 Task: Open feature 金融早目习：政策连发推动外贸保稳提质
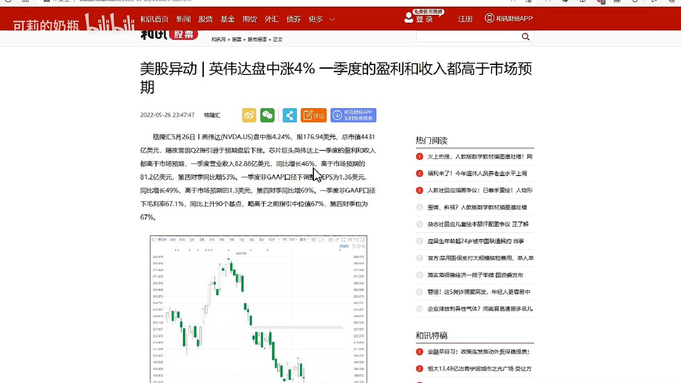click(478, 352)
